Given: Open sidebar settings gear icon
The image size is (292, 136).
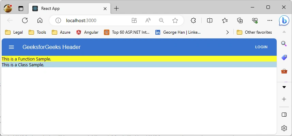Looking at the screenshot, I should point(284,128).
